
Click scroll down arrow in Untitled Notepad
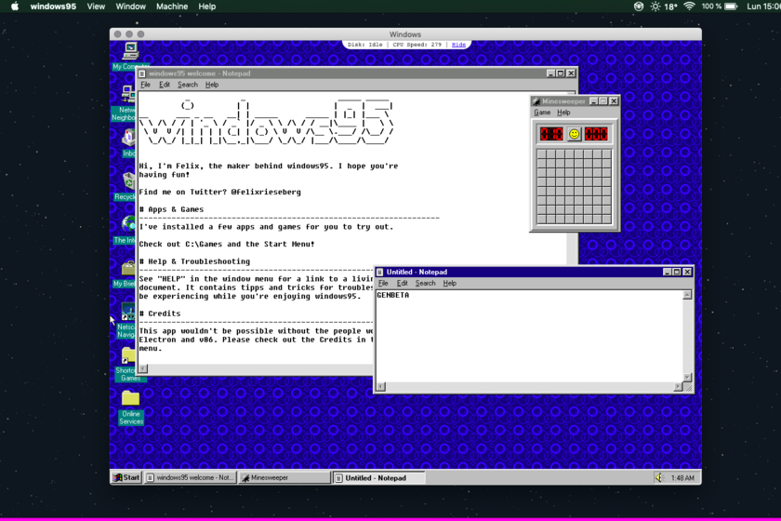tap(687, 378)
